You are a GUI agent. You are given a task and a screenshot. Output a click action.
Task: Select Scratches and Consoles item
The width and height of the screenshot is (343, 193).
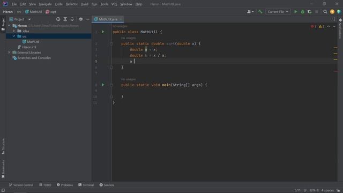[x=32, y=58]
